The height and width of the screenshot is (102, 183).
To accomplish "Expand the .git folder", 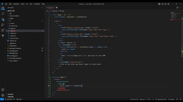I will point(11,13).
